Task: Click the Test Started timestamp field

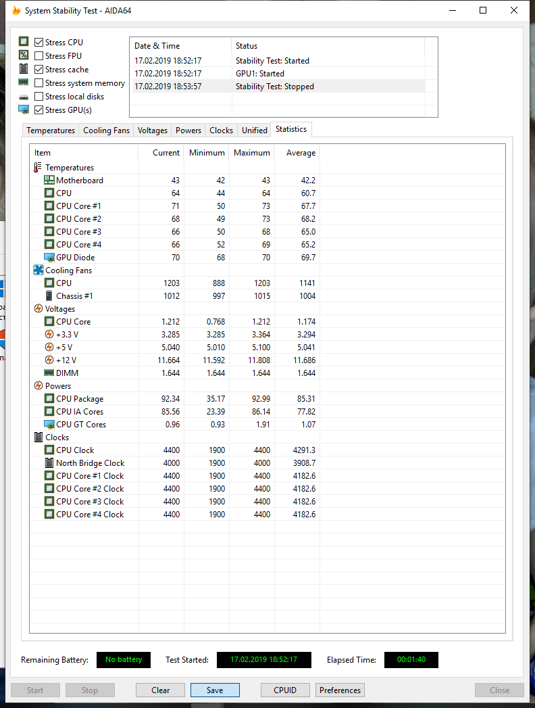Action: point(264,660)
